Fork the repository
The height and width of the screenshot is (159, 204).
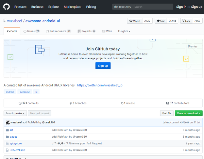186,21
